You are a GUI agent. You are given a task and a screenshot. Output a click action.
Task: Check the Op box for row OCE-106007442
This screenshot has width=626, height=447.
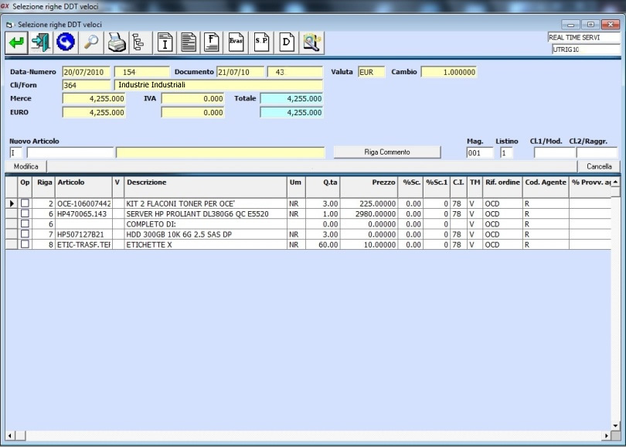point(25,203)
